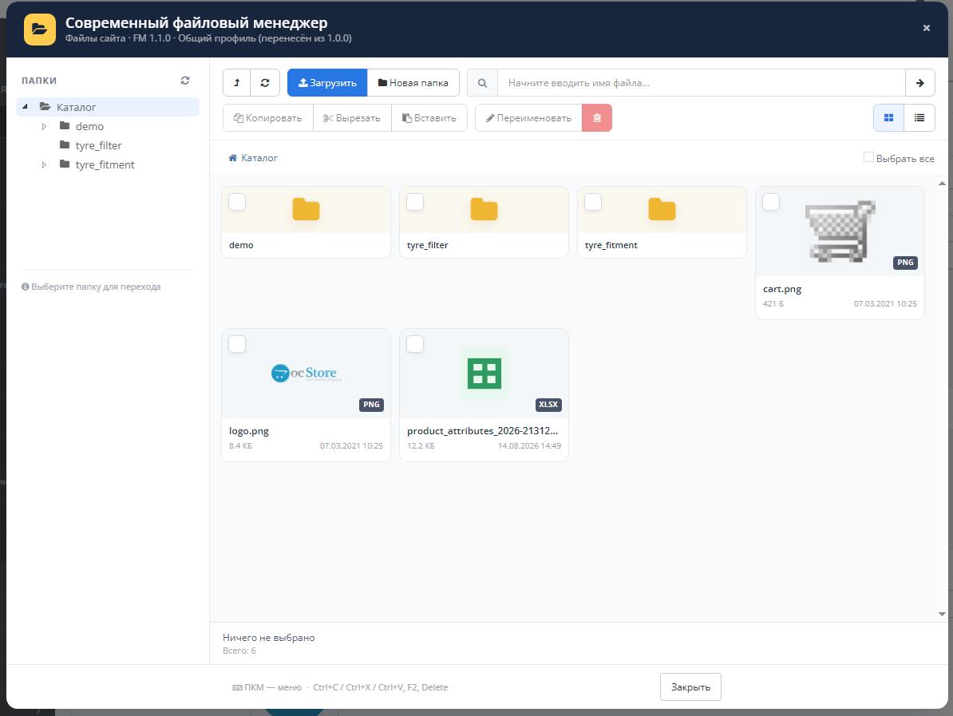Click the Ничего не выбрано status text
Viewport: 953px width, 716px height.
[x=269, y=638]
